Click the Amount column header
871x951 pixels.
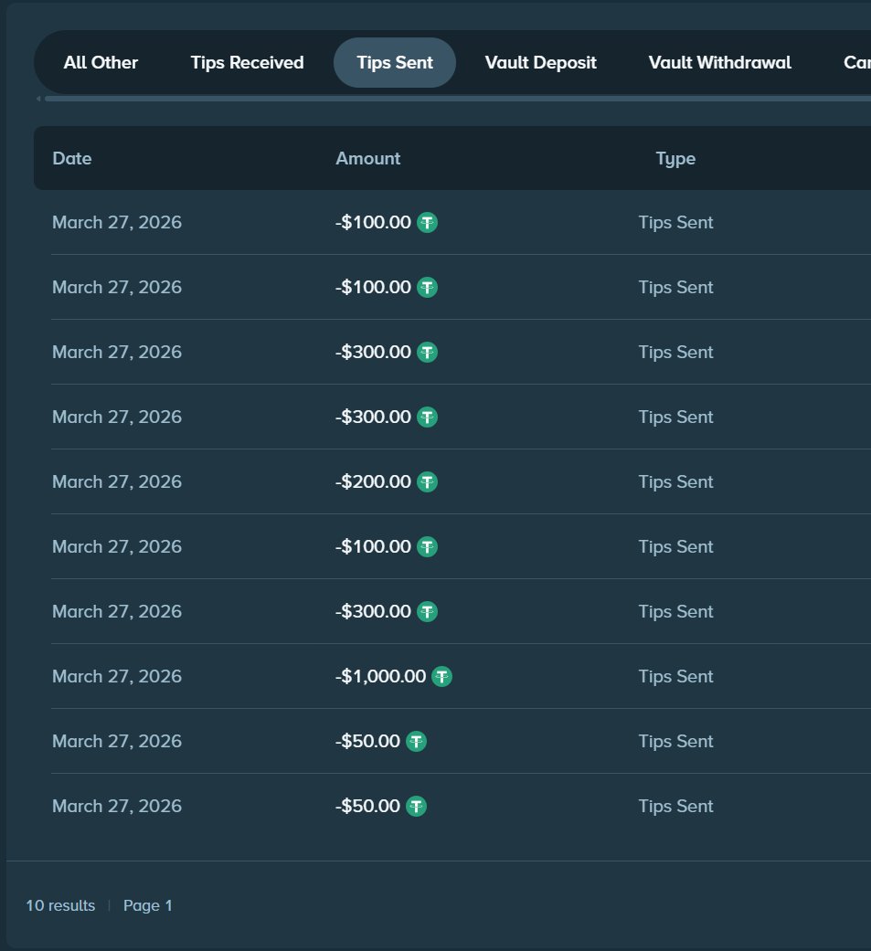click(x=367, y=158)
